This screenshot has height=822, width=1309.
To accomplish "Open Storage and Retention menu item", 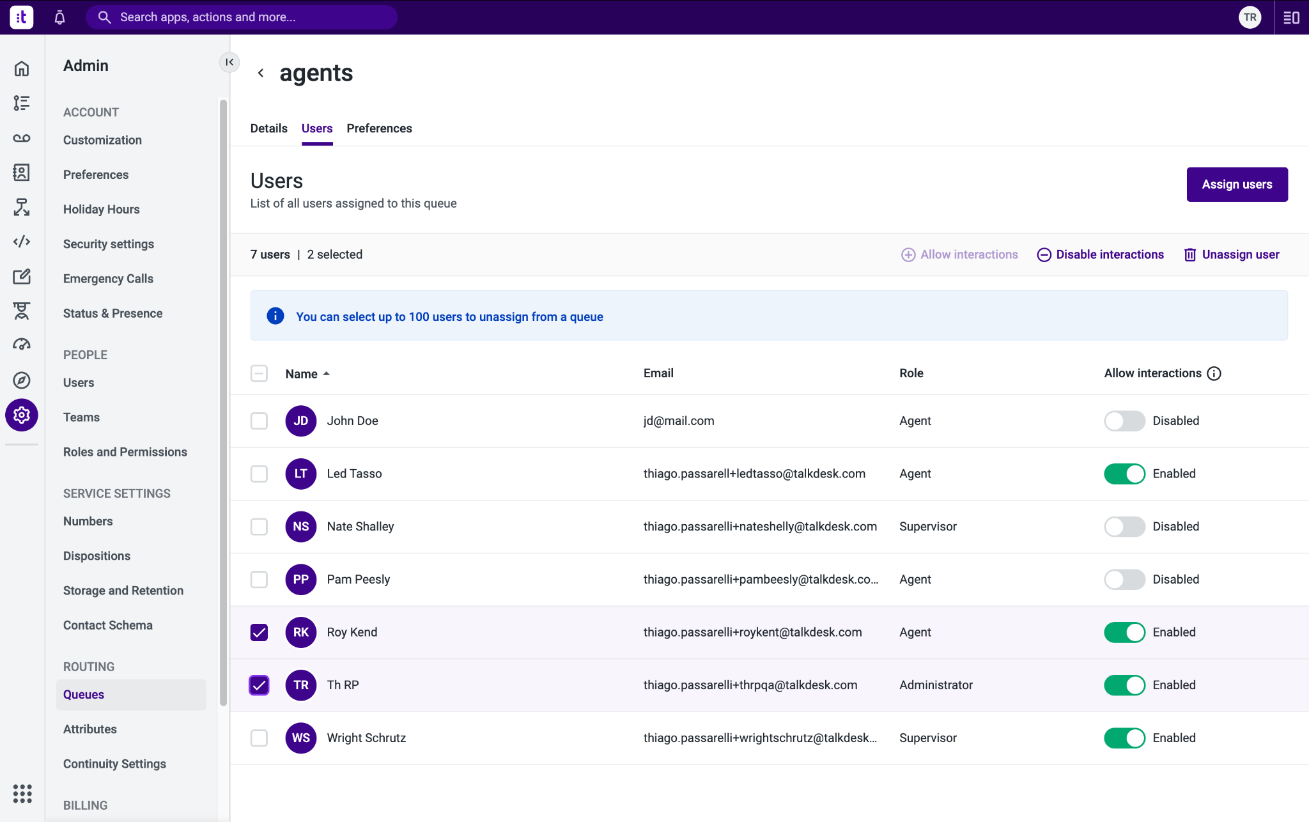I will [123, 591].
